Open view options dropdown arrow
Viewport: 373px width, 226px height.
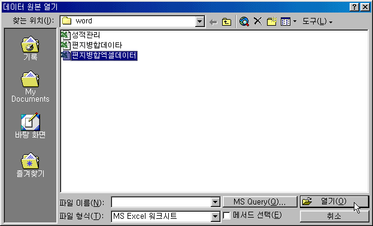coord(295,22)
